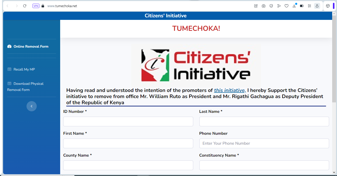Open the downloads icon in toolbar

tap(294, 6)
